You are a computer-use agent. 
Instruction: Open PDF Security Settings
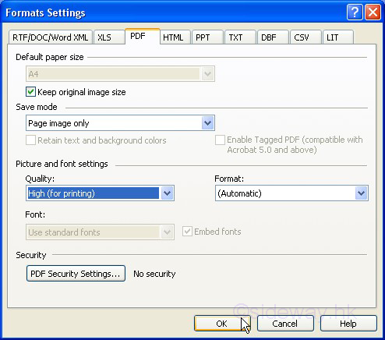click(x=76, y=274)
